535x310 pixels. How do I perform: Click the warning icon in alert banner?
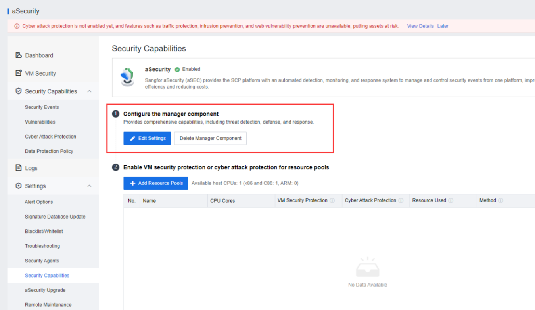17,26
